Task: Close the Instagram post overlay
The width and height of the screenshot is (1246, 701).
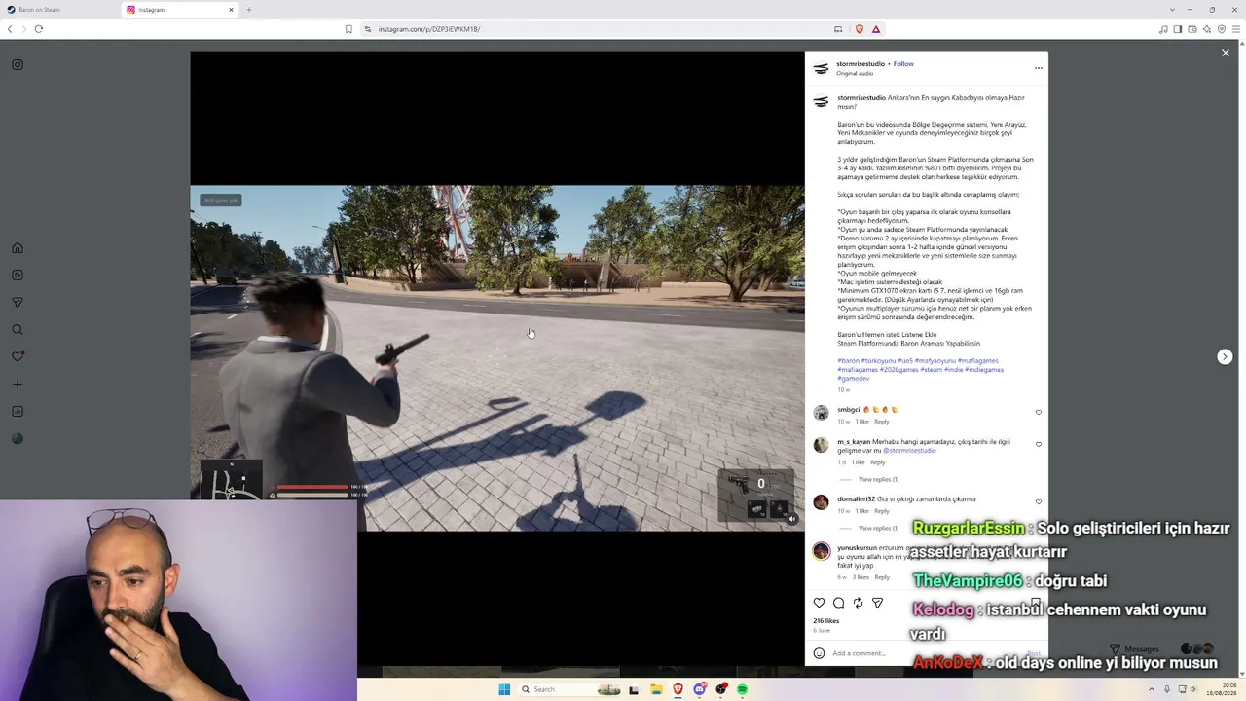Action: point(1226,53)
